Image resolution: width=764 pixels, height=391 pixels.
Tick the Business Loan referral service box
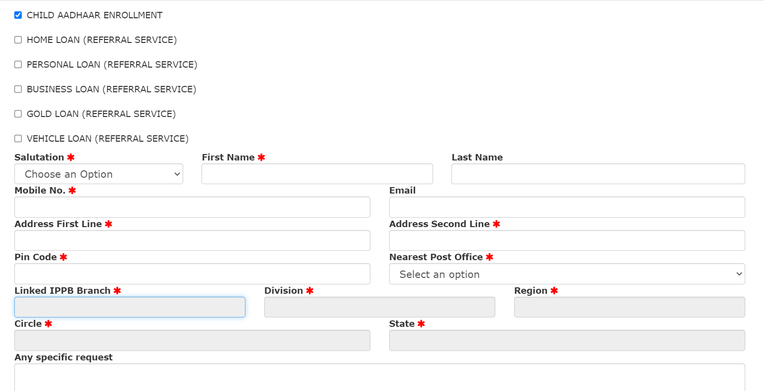(x=18, y=89)
